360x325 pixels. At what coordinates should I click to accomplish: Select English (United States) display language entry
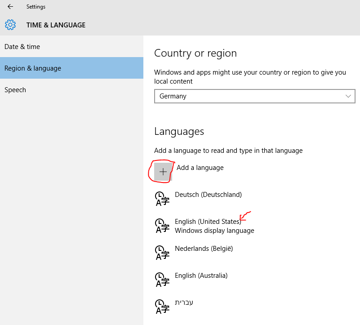[208, 222]
